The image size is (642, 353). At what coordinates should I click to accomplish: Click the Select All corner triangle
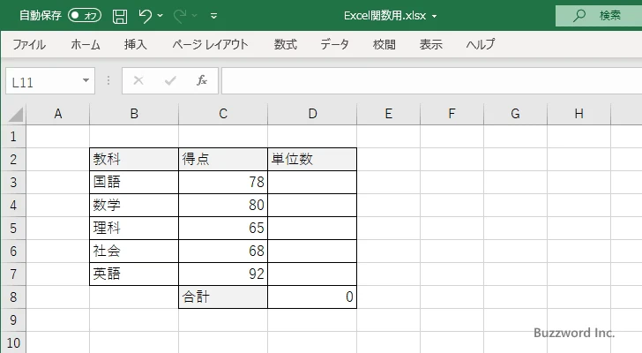tap(15, 114)
